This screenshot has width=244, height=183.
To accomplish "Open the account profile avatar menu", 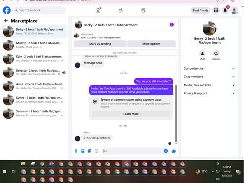I will pyautogui.click(x=234, y=10).
